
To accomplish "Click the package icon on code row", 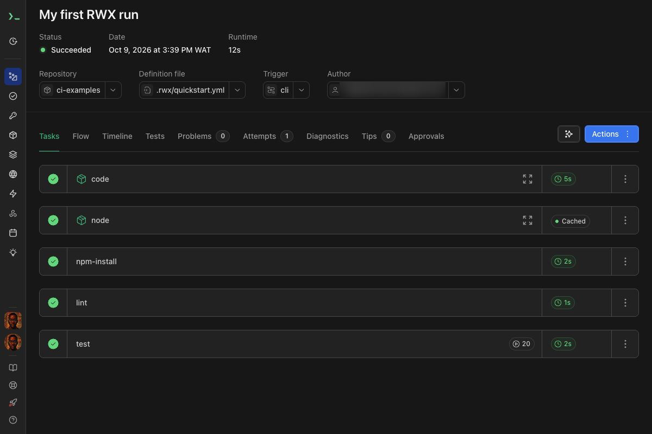I will 81,179.
